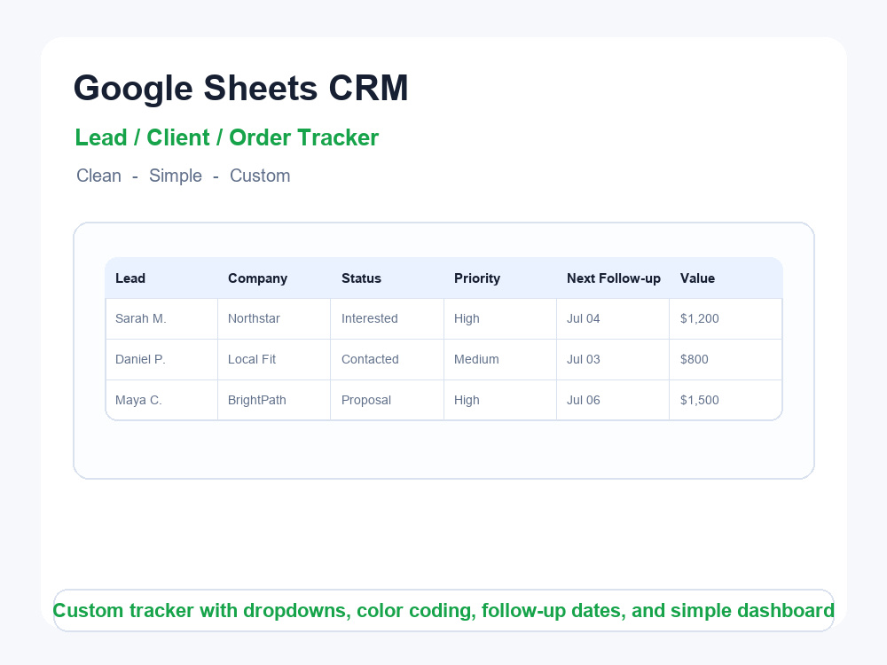Select the Northstar company cell
Image resolution: width=887 pixels, height=665 pixels.
[274, 319]
